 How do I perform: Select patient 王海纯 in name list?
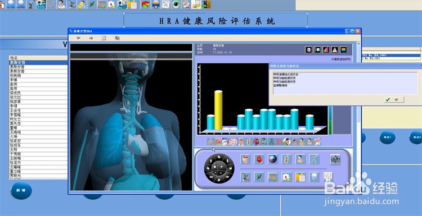click(x=38, y=132)
